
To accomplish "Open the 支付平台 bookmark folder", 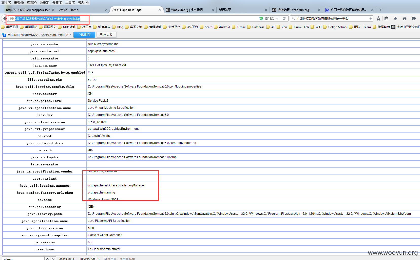I will pyautogui.click(x=172, y=27).
